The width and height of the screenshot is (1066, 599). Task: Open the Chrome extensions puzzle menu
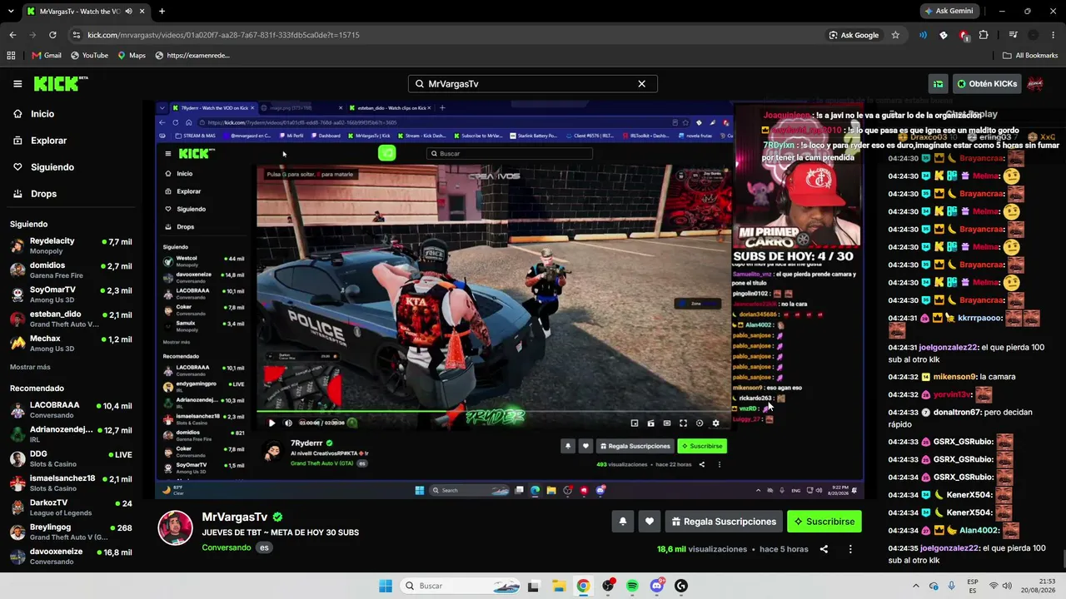click(x=984, y=35)
